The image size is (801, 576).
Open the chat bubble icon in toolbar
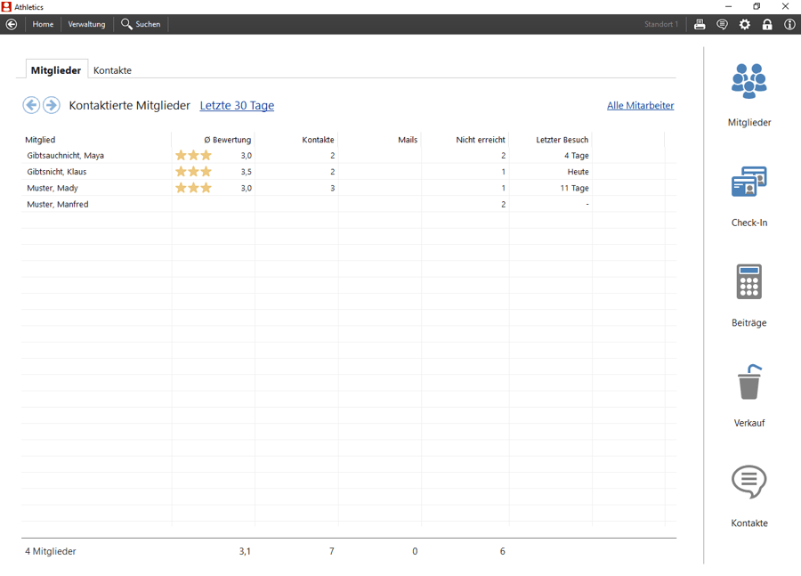point(723,24)
